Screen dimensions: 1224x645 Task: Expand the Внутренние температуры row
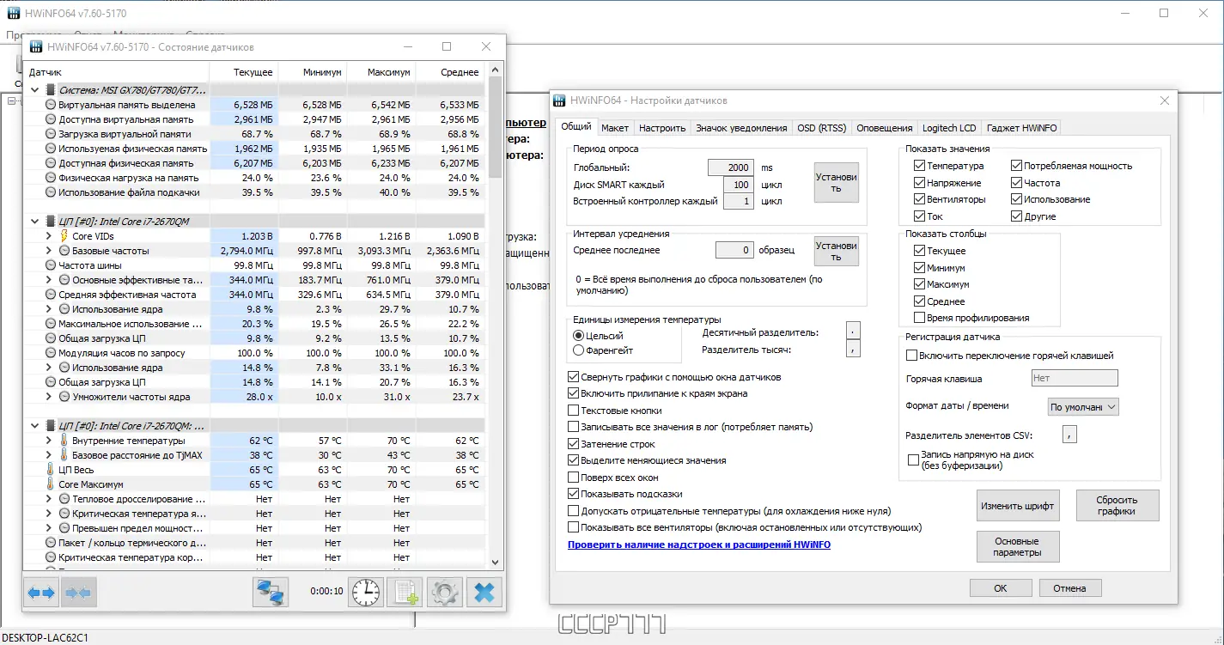click(x=49, y=441)
